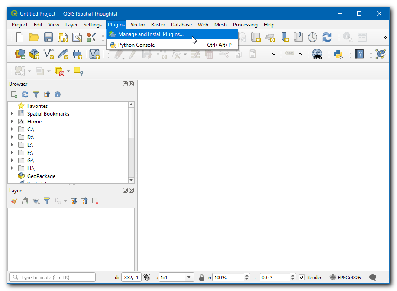Image resolution: width=397 pixels, height=291 pixels.
Task: Toggle the Render checkbox
Action: point(302,278)
